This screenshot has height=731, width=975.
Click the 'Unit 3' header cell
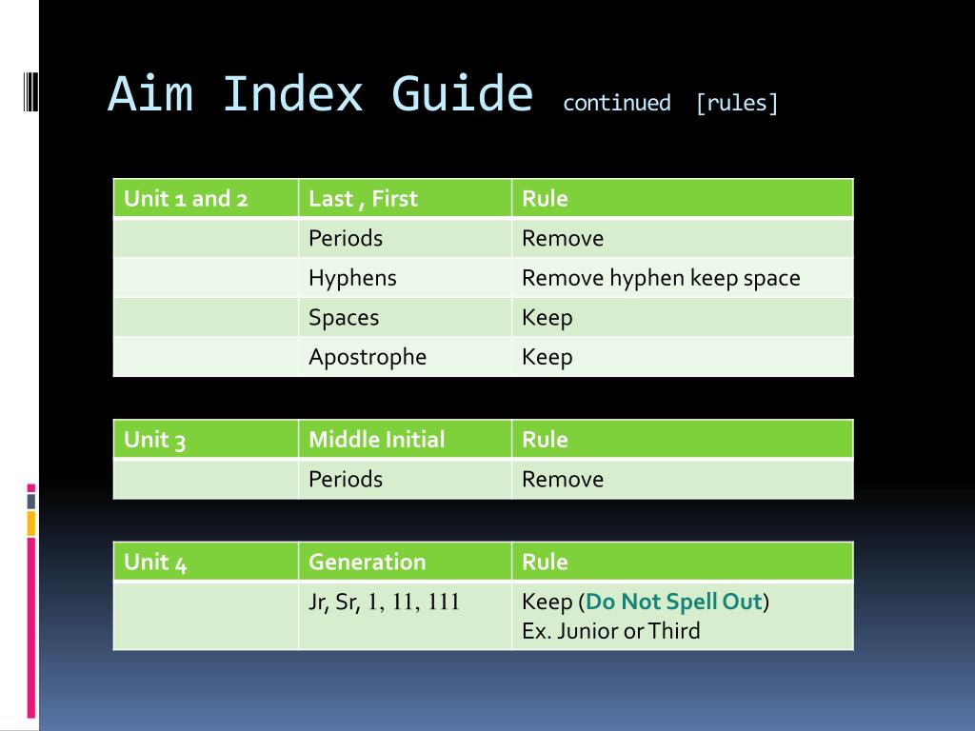[x=206, y=440]
